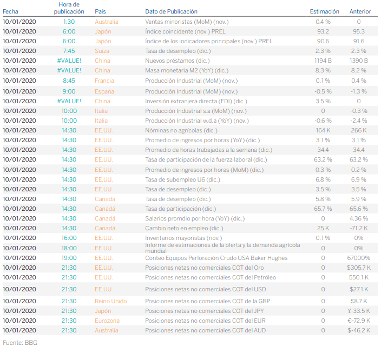Viewport: 381px width, 347px height.
Task: Select the Dato de Publicación header
Action: coord(171,11)
